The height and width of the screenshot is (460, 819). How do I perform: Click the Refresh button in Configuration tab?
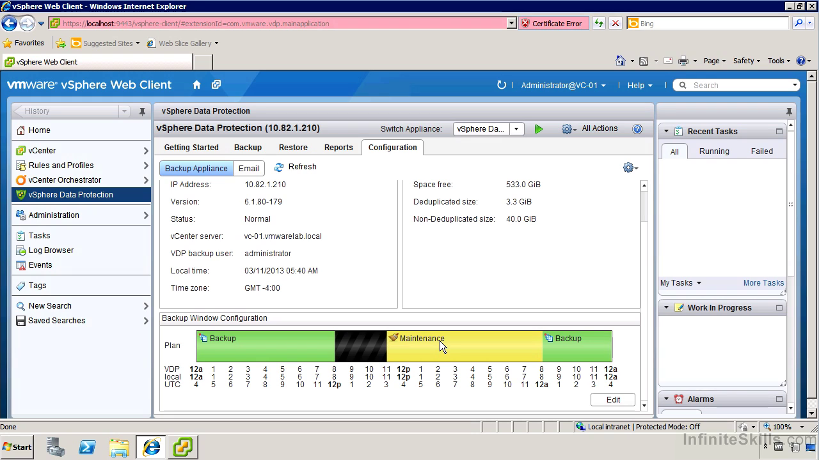[x=296, y=167]
